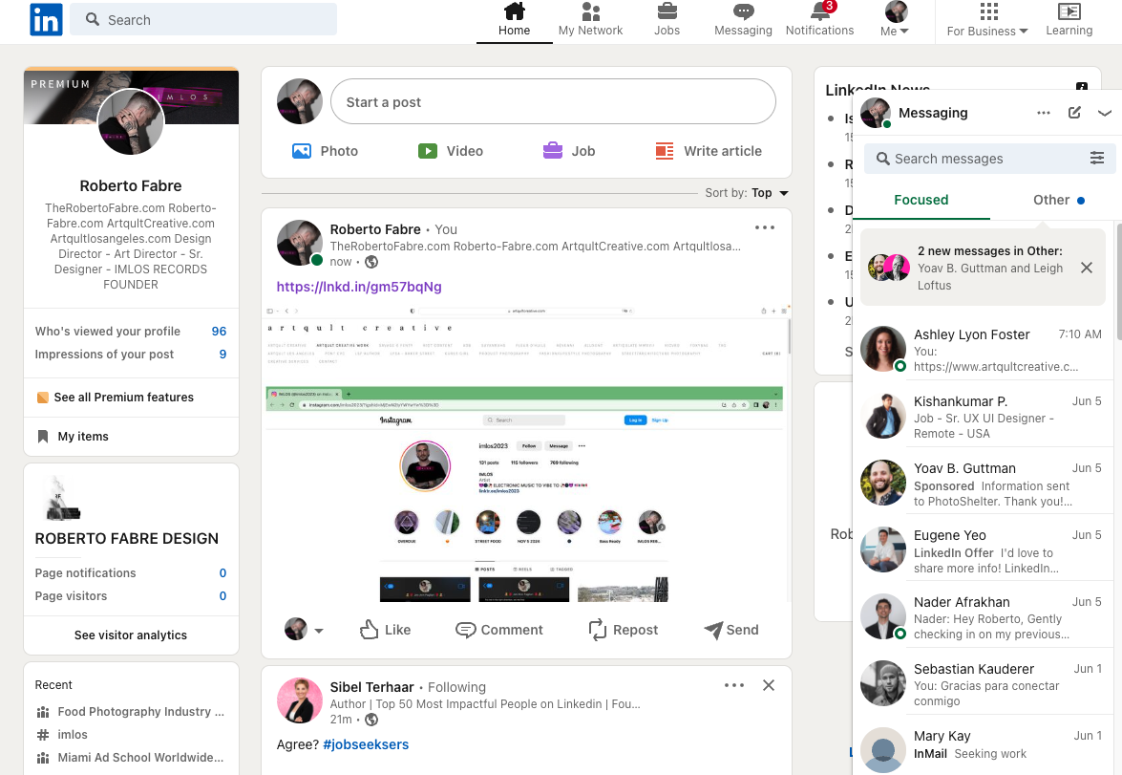
Task: Send Roberto Fabre's post
Action: pos(731,630)
